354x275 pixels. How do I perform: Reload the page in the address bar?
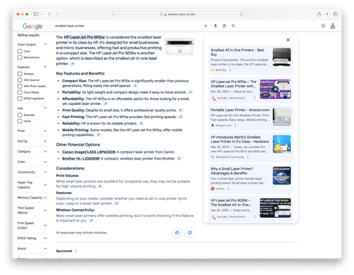click(241, 15)
